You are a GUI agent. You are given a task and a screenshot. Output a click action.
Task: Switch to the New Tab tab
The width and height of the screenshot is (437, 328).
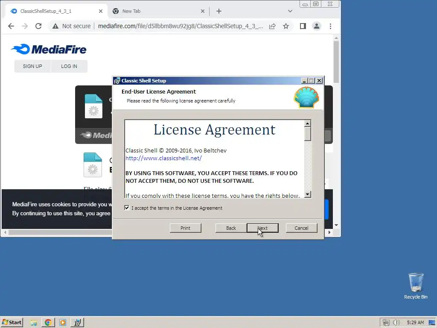[159, 11]
